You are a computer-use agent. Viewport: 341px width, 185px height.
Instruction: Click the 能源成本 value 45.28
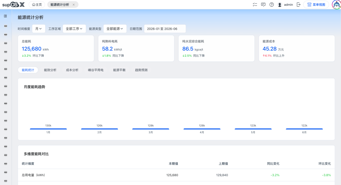click(269, 49)
